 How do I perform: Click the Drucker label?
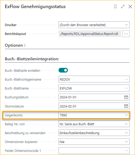point(11,25)
